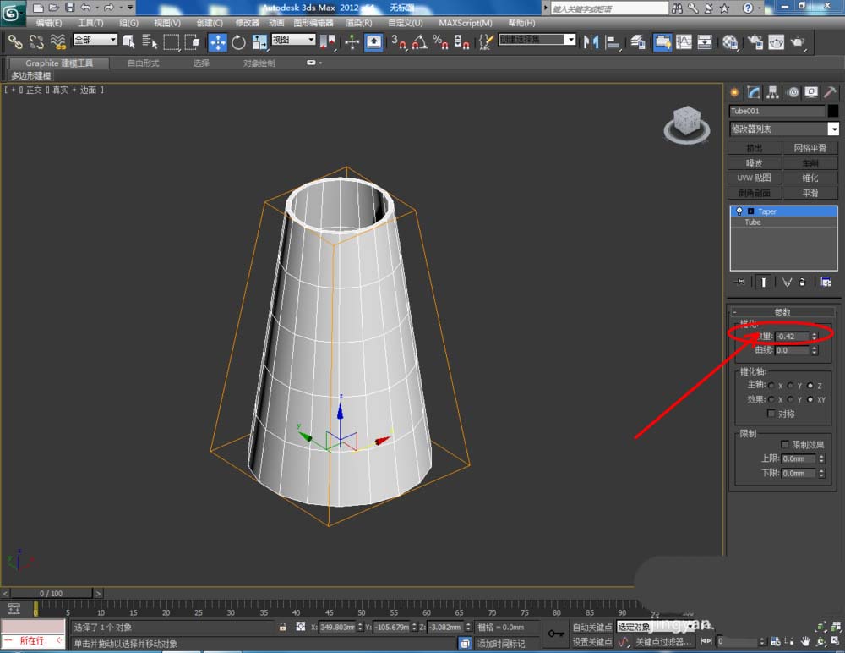
Task: Click the Mirror tool icon
Action: tap(591, 41)
